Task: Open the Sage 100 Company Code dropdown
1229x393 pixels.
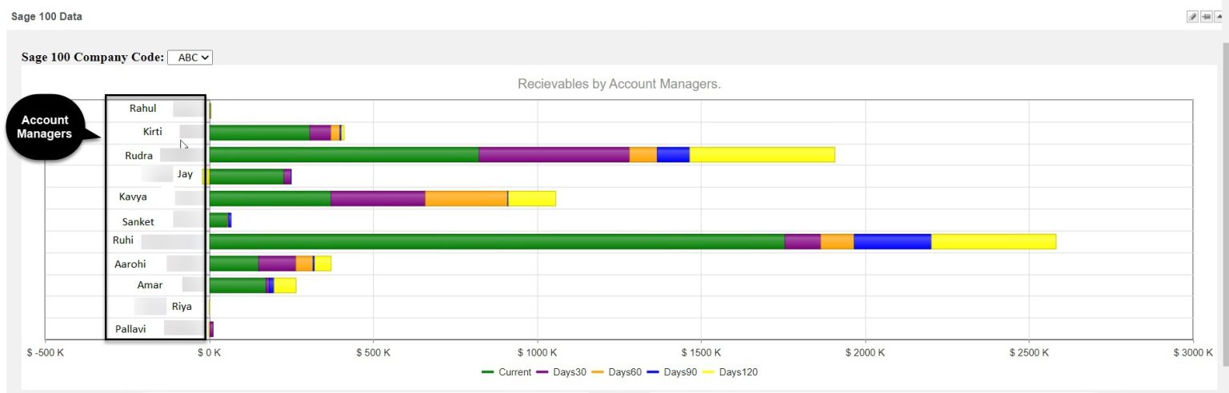Action: pos(190,58)
